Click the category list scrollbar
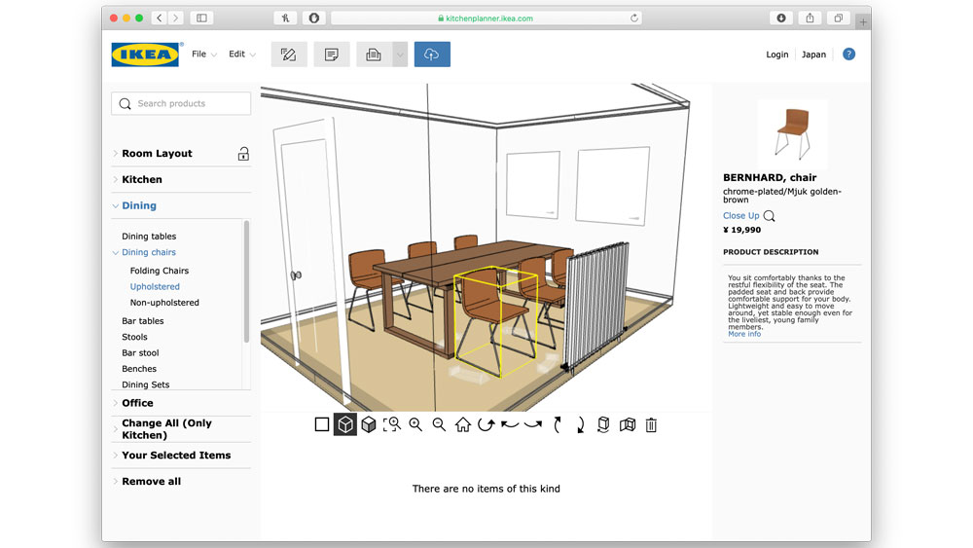This screenshot has width=973, height=548. 246,281
